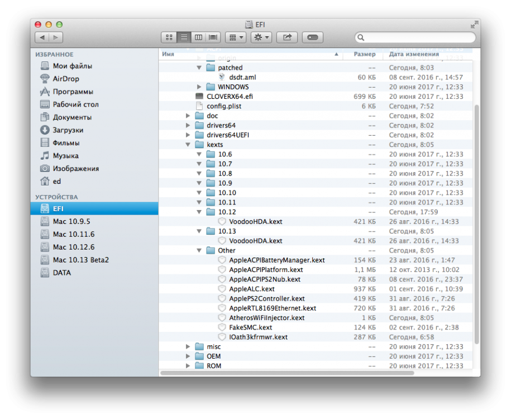Expand the drivers64UEFI folder
The image size is (511, 419).
pos(188,135)
